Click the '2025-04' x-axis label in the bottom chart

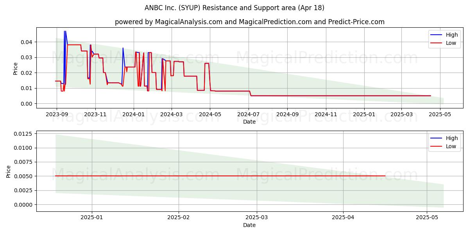click(x=343, y=218)
